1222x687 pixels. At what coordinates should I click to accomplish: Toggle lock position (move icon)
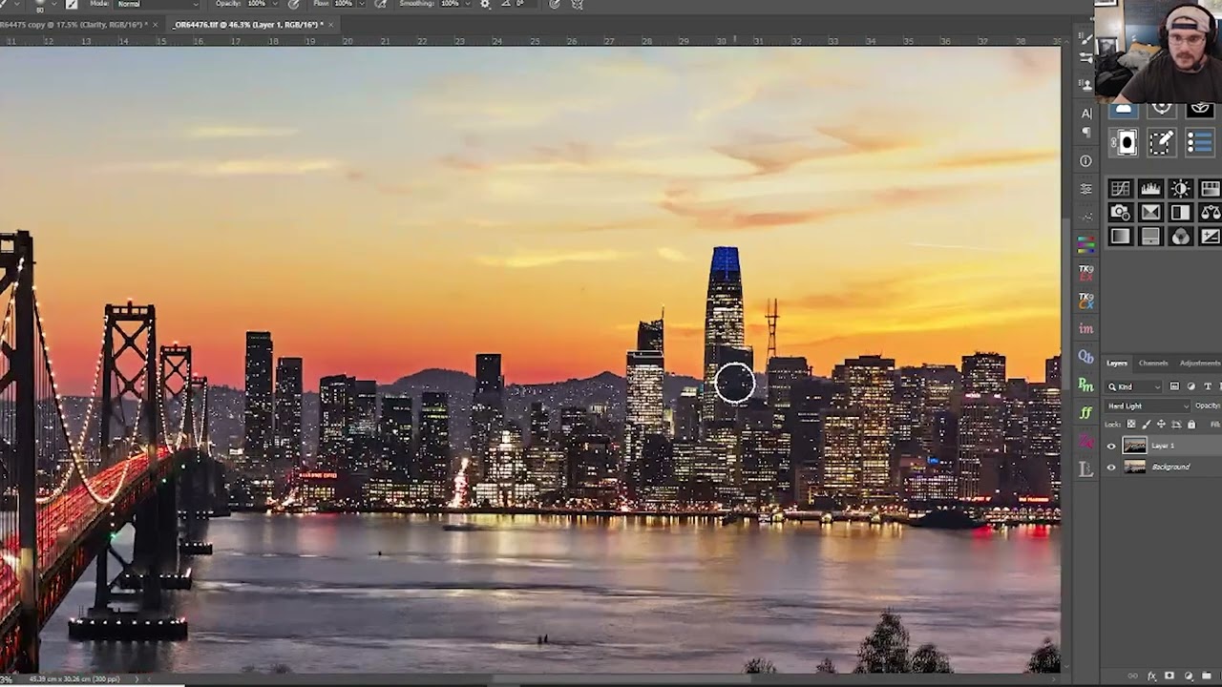tap(1162, 425)
